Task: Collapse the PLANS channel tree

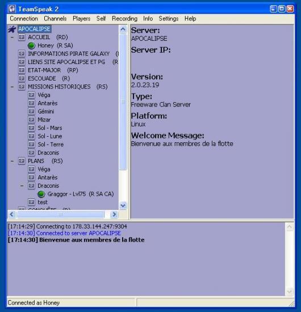Action: pyautogui.click(x=12, y=161)
